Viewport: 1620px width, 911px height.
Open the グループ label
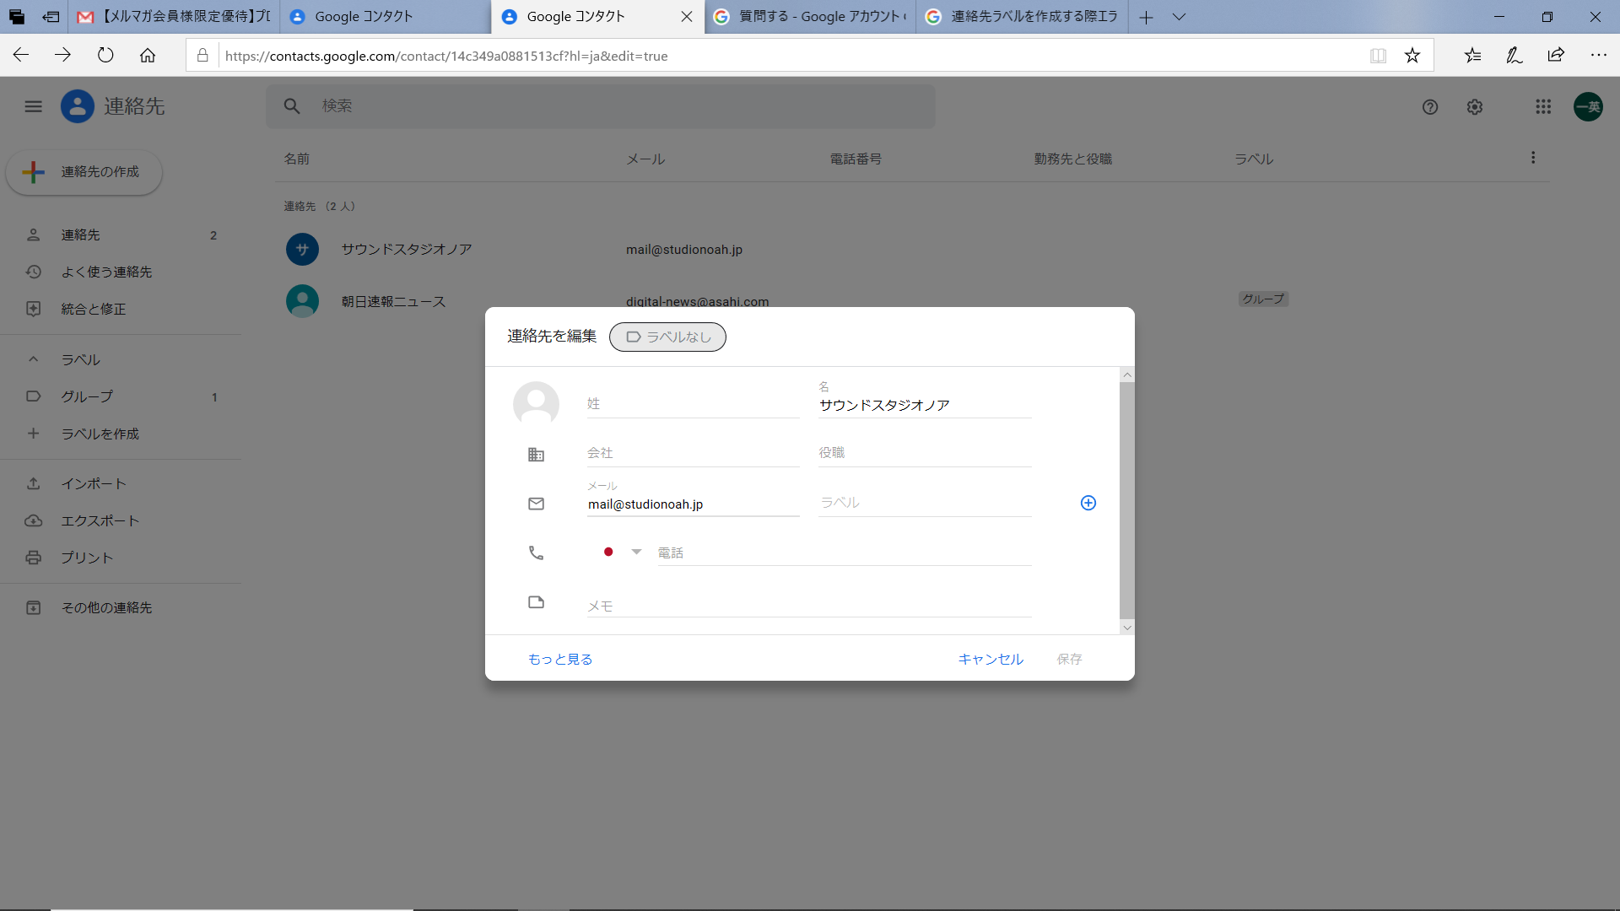tap(121, 396)
